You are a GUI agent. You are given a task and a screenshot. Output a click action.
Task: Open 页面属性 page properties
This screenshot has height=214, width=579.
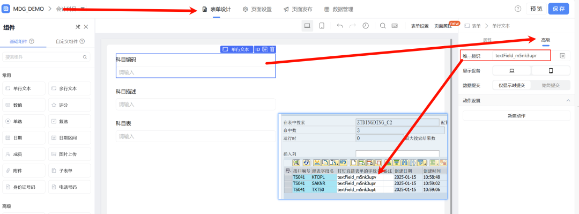pyautogui.click(x=443, y=26)
